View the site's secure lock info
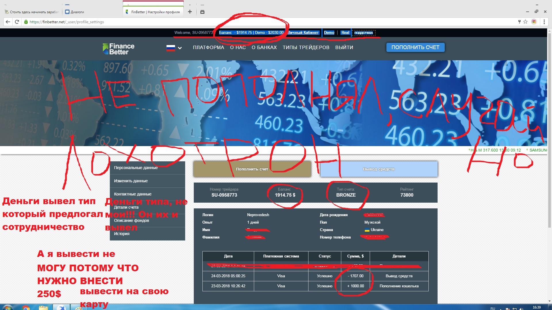The width and height of the screenshot is (552, 310). click(26, 22)
